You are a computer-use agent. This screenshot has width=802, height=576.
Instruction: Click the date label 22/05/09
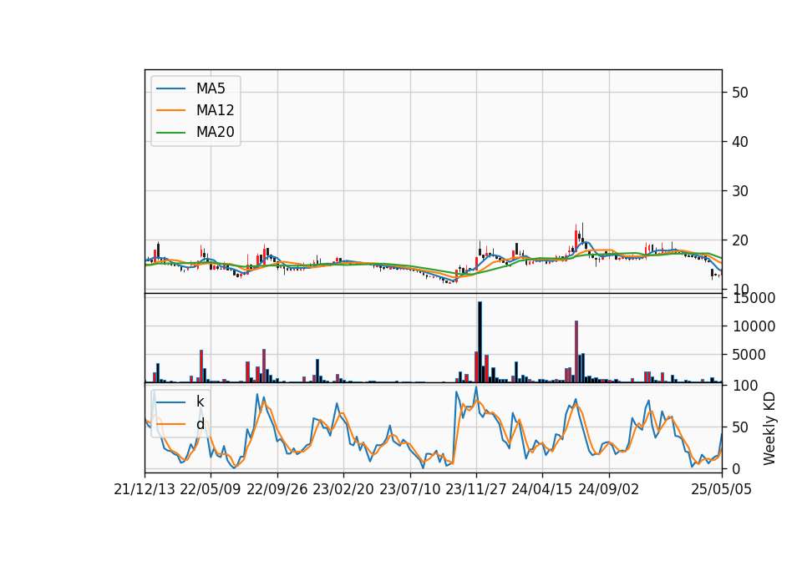click(x=211, y=489)
